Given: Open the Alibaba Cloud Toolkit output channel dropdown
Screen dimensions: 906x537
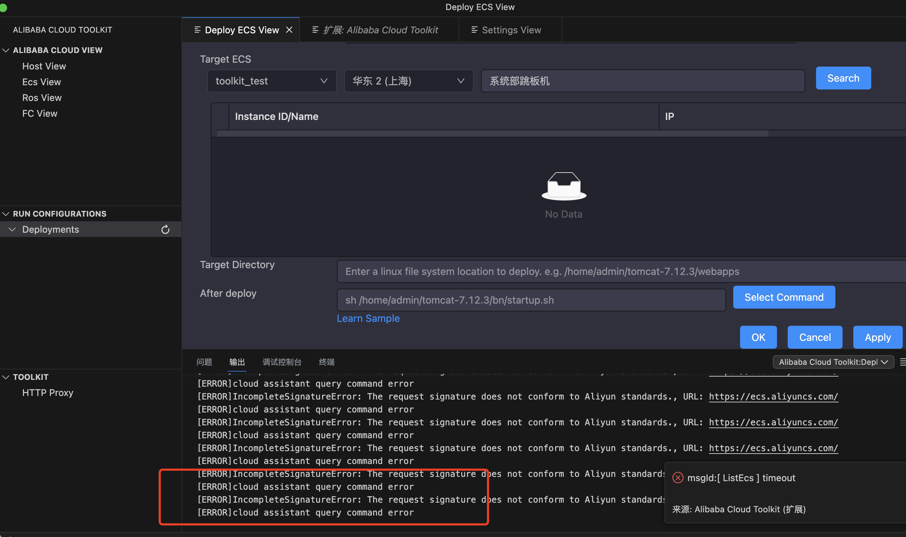Looking at the screenshot, I should [x=833, y=362].
